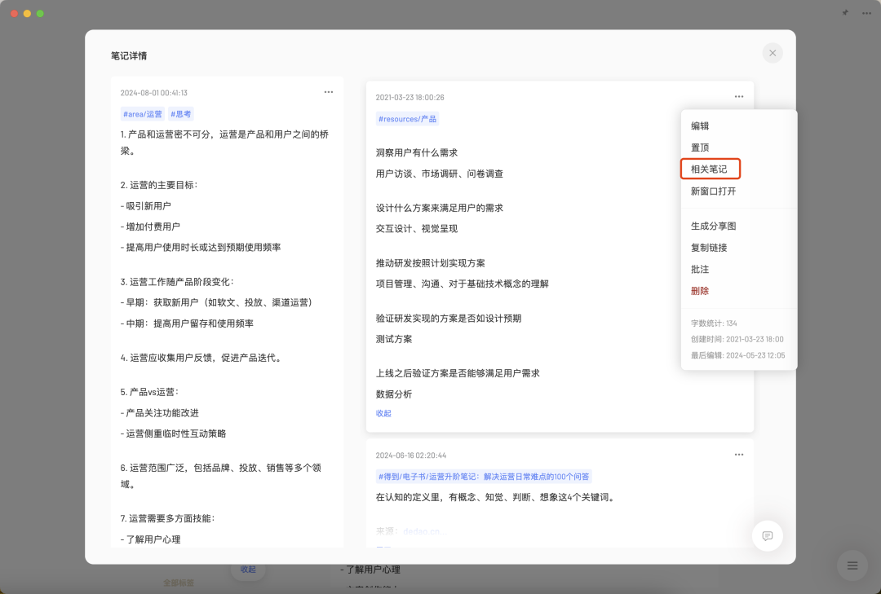Image resolution: width=881 pixels, height=594 pixels.
Task: Open the hamburger menu floating button
Action: [x=852, y=565]
